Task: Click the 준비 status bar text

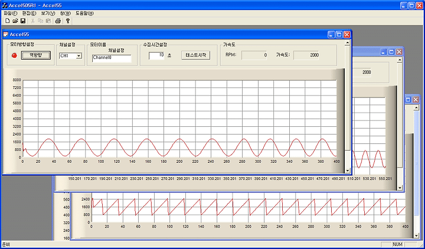Action: click(x=5, y=244)
